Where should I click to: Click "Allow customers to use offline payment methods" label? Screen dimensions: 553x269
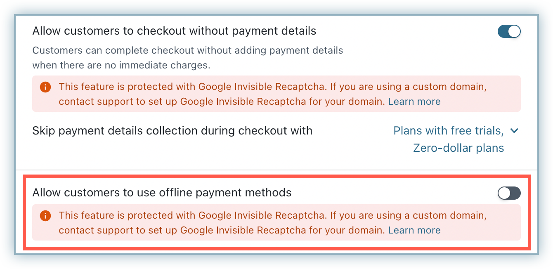162,193
